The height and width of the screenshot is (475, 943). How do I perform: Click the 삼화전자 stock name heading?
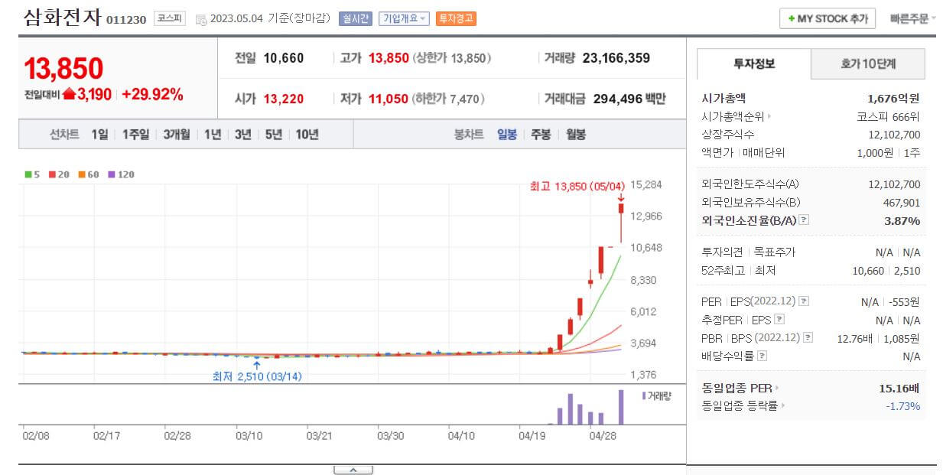[62, 18]
